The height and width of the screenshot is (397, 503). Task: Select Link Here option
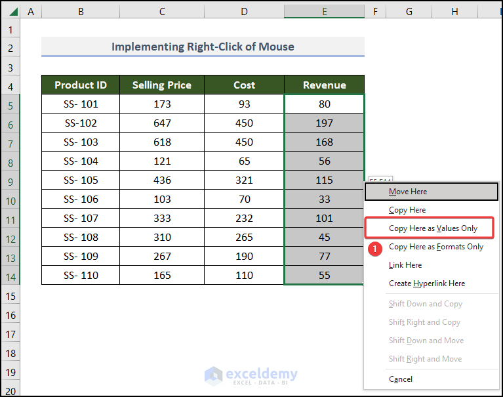(x=405, y=265)
